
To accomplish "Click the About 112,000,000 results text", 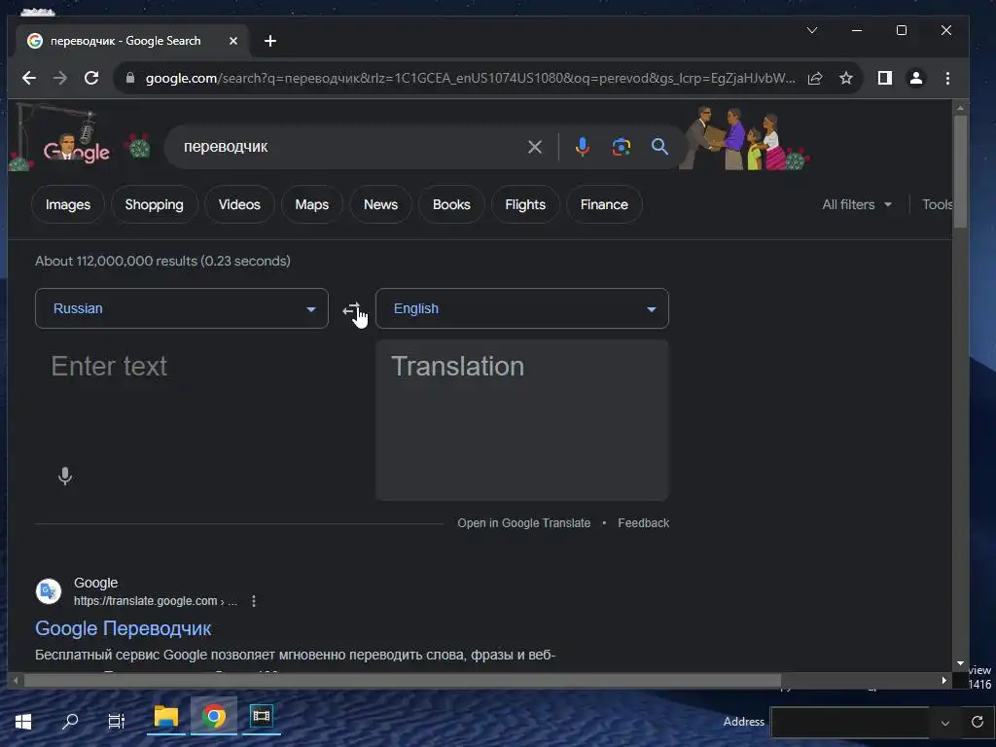I will click(x=162, y=261).
